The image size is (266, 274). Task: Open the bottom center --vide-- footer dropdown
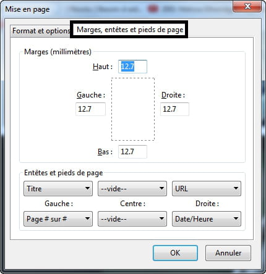point(132,218)
